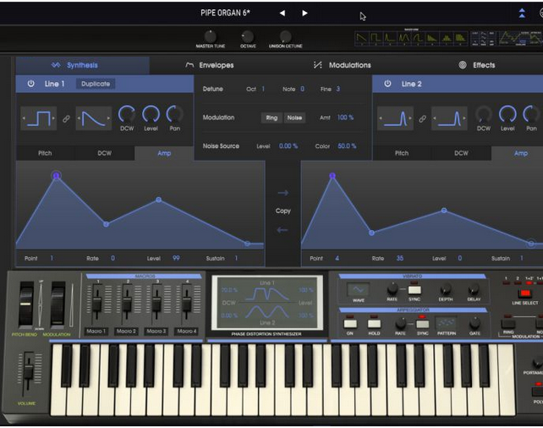
Task: Click Line 2 Level knob
Action: pos(507,114)
